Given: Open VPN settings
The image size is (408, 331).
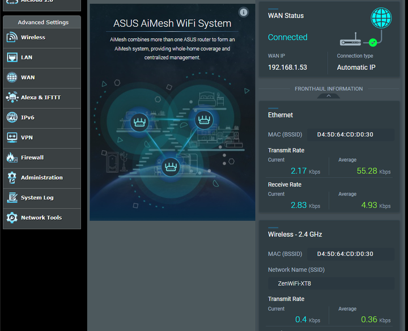Looking at the screenshot, I should [x=42, y=138].
